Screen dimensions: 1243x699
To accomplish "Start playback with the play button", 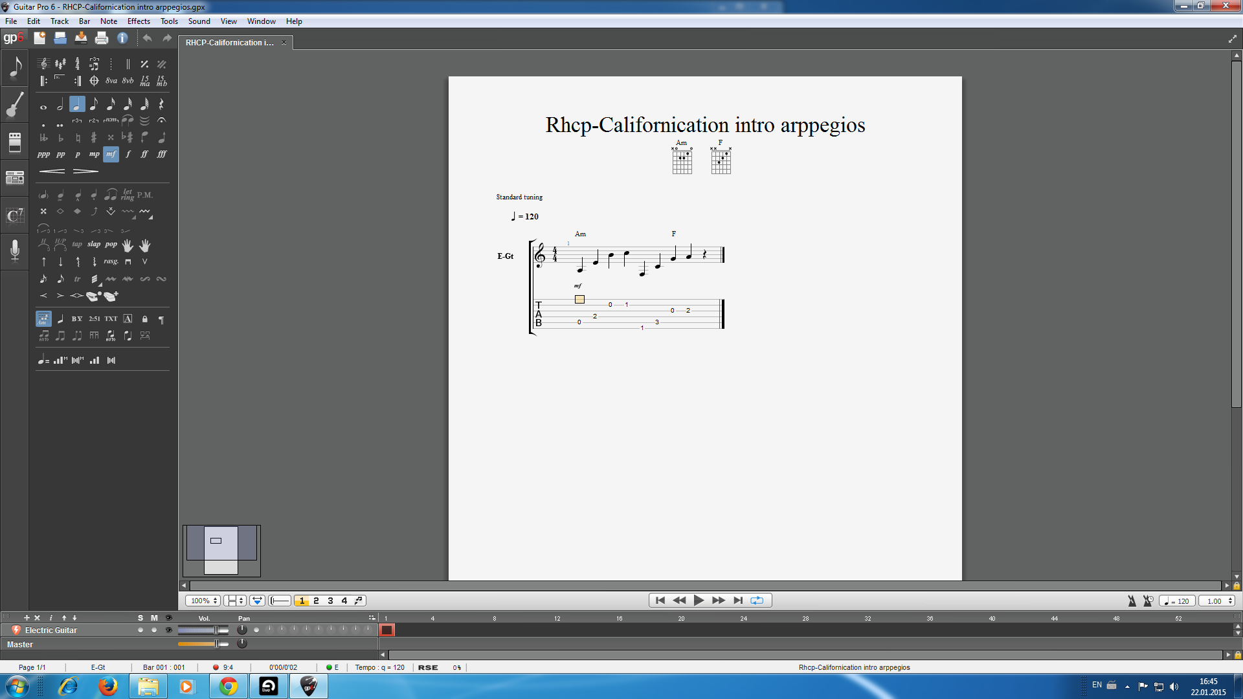I will coord(699,601).
